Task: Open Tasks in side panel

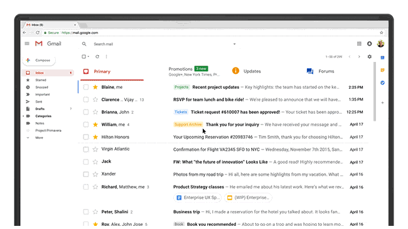Action: [382, 83]
